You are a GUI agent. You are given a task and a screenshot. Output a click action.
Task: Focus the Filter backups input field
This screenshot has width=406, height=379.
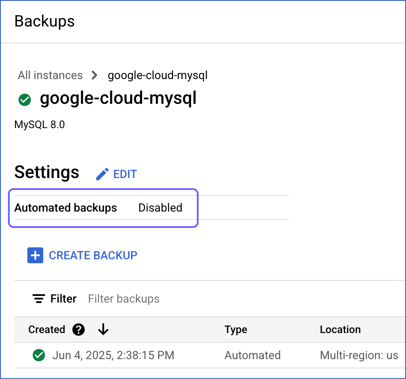tap(124, 299)
